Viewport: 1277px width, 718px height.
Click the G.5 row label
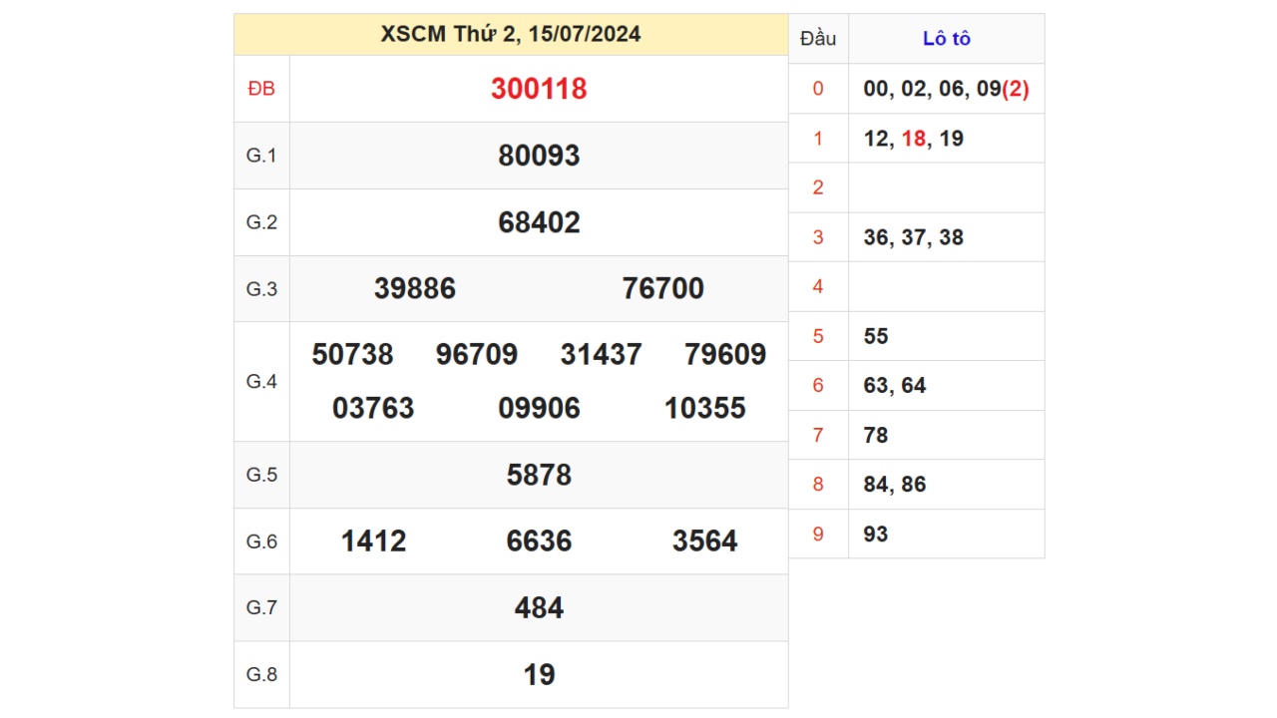261,475
